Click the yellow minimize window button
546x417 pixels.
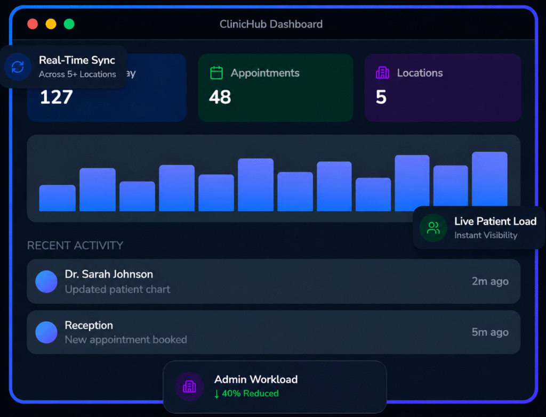tap(51, 24)
